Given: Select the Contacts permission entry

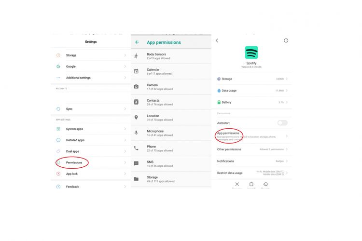Looking at the screenshot, I should click(153, 102).
